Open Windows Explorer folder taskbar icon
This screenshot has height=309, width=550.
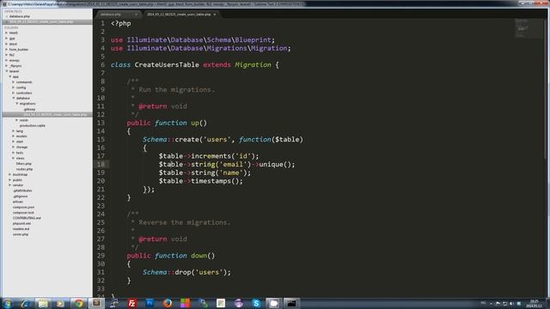pyautogui.click(x=43, y=303)
